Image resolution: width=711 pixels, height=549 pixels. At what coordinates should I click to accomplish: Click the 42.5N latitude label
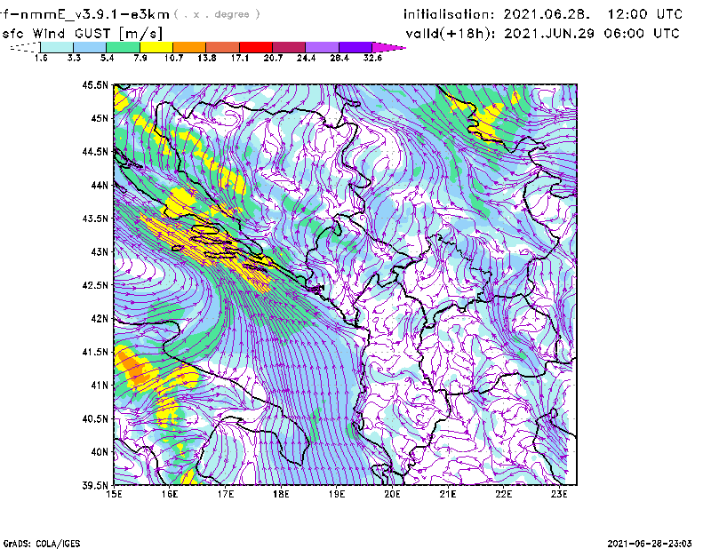[95, 285]
